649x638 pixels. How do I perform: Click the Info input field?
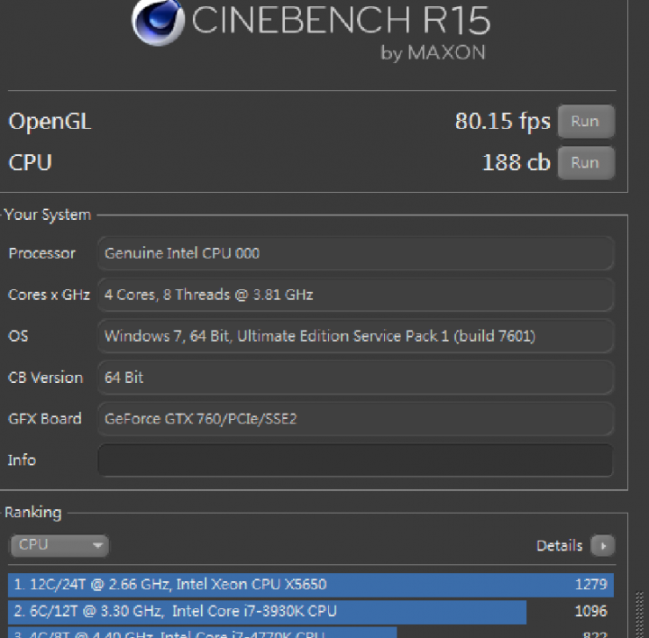pos(355,460)
